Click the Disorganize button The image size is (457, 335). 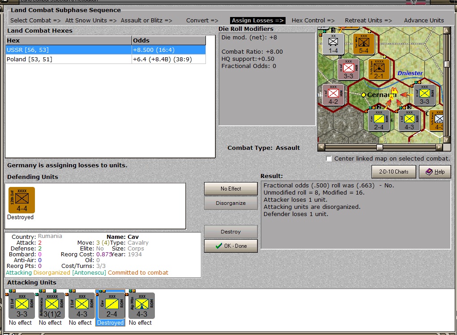231,203
